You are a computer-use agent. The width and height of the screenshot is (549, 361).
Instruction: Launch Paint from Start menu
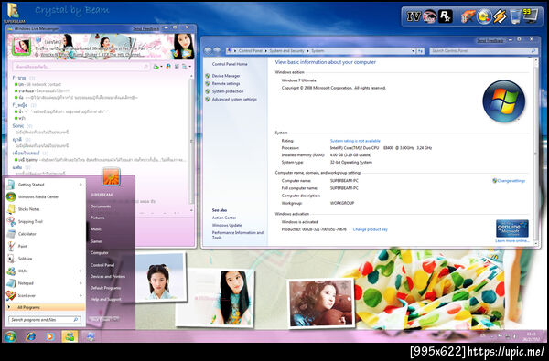coord(22,246)
